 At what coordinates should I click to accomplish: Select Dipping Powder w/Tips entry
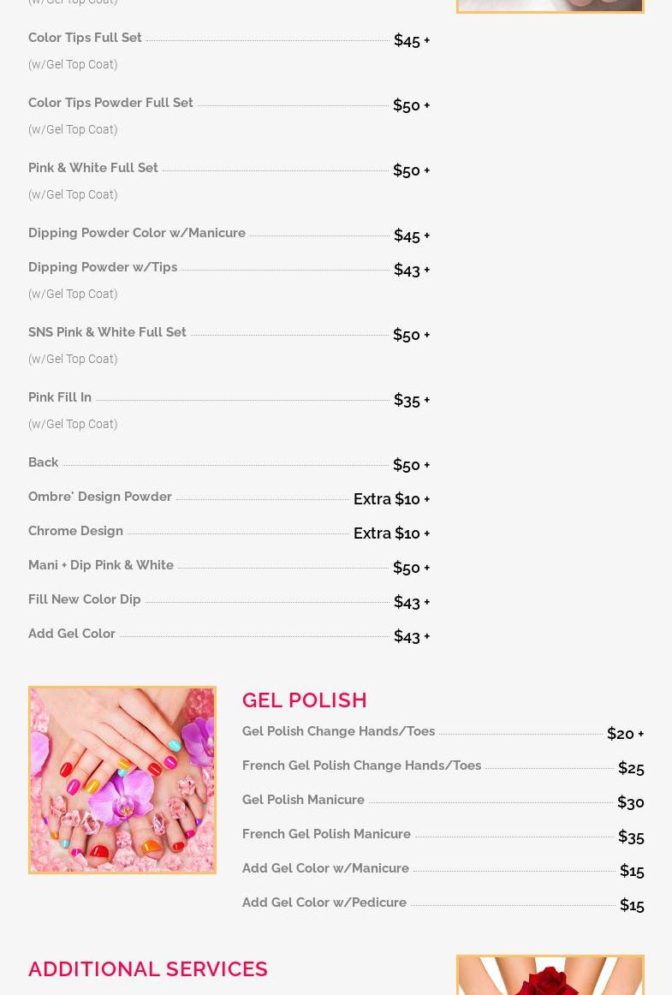(x=103, y=267)
